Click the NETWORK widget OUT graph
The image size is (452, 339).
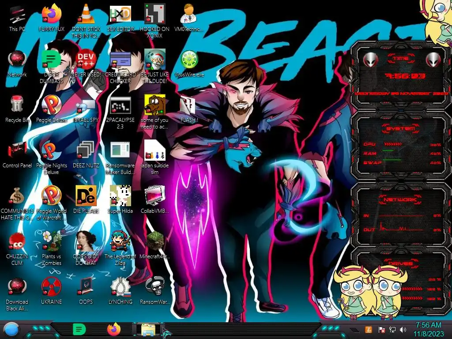pyautogui.click(x=401, y=226)
